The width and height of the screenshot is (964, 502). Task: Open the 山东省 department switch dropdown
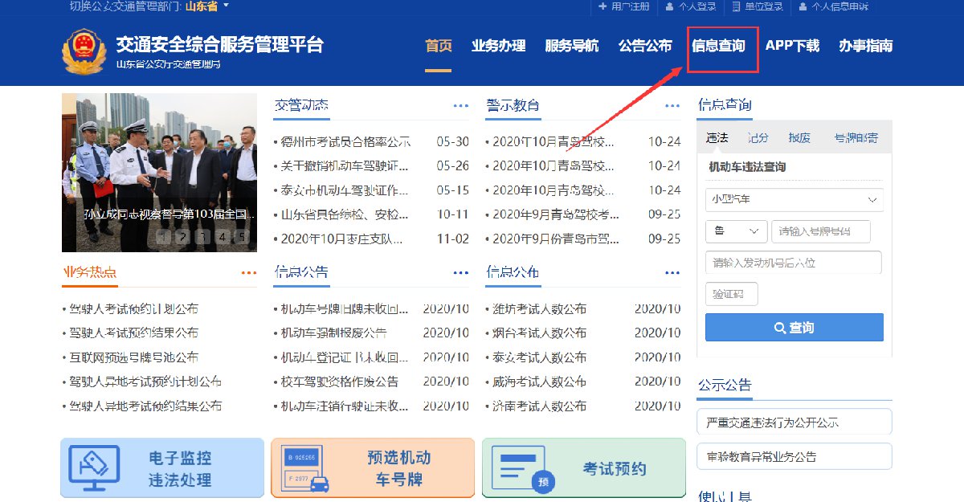(207, 6)
